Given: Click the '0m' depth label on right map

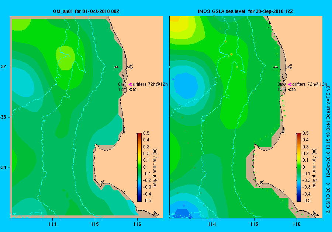Looking at the screenshot, I should point(280,84).
